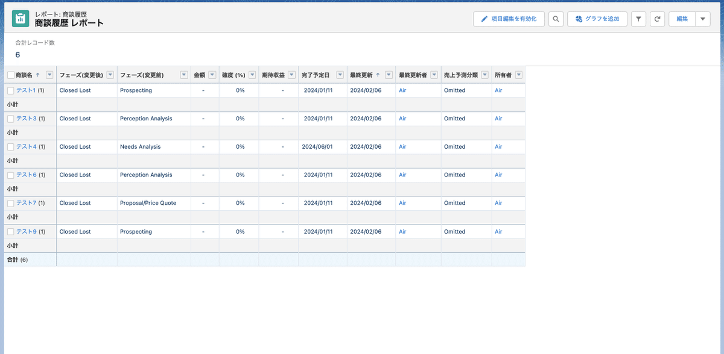This screenshot has height=354, width=724.
Task: Click the 合計 (6) total row label
Action: click(x=17, y=260)
